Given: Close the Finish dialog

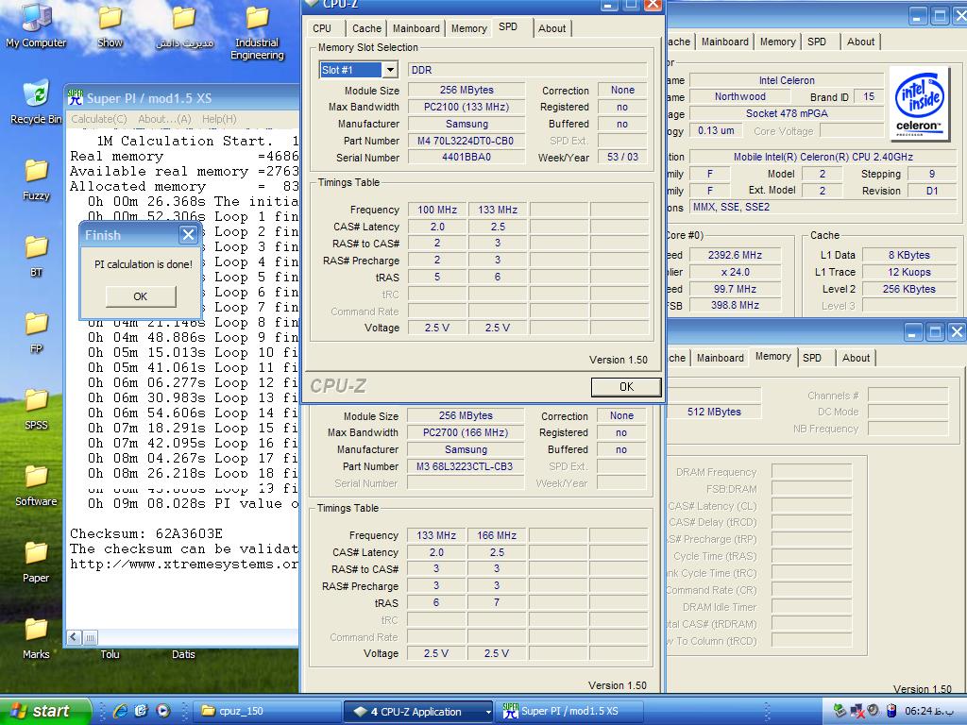Looking at the screenshot, I should pyautogui.click(x=188, y=234).
